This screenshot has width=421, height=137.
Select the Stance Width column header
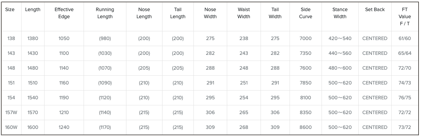340,13
